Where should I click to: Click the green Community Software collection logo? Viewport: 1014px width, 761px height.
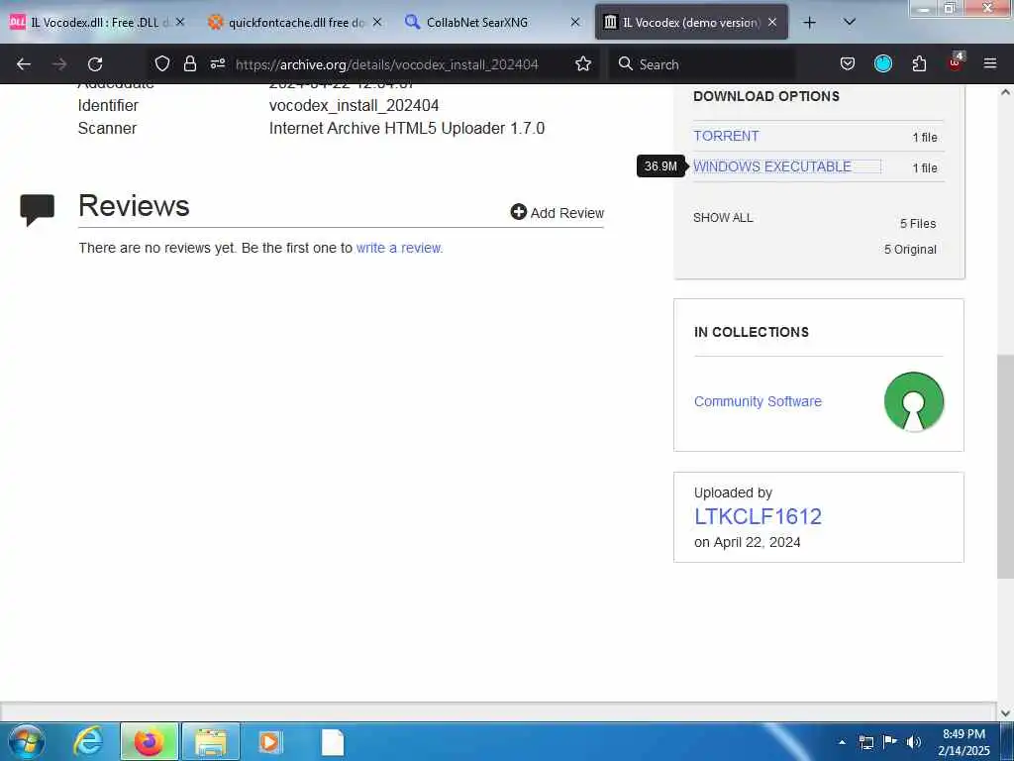click(913, 401)
